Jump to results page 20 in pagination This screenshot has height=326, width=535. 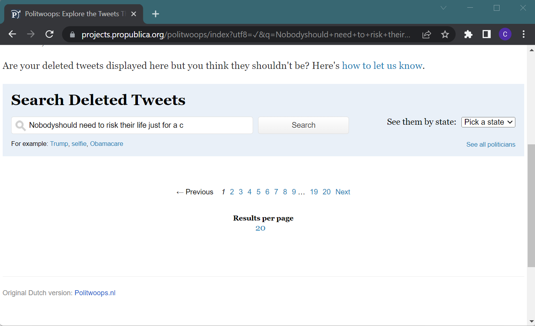327,192
